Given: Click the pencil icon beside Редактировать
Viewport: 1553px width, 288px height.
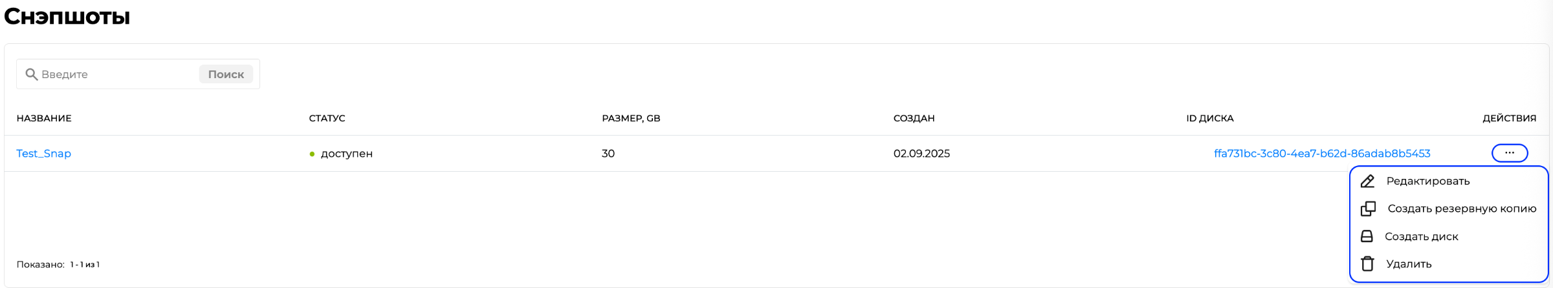Looking at the screenshot, I should click(x=1367, y=181).
